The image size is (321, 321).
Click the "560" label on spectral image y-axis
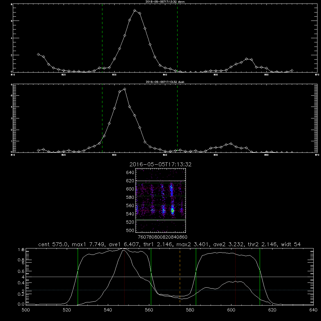pyautogui.click(x=130, y=205)
